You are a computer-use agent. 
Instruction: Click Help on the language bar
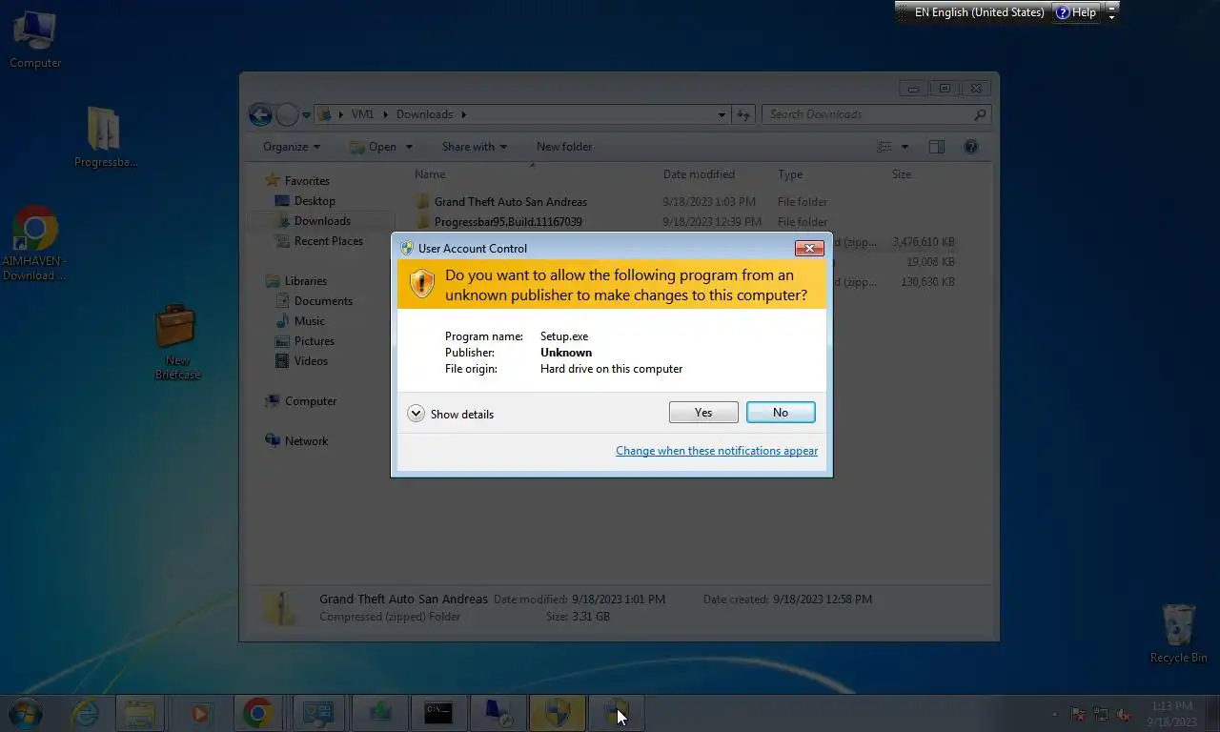pos(1075,12)
